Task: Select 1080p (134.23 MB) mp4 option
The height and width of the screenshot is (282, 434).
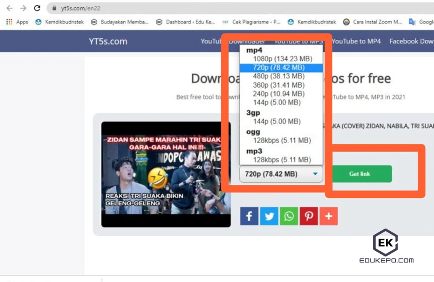Action: coord(282,59)
